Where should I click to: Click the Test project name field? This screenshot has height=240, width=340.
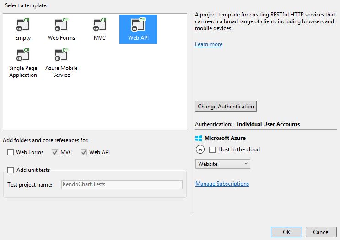122,185
